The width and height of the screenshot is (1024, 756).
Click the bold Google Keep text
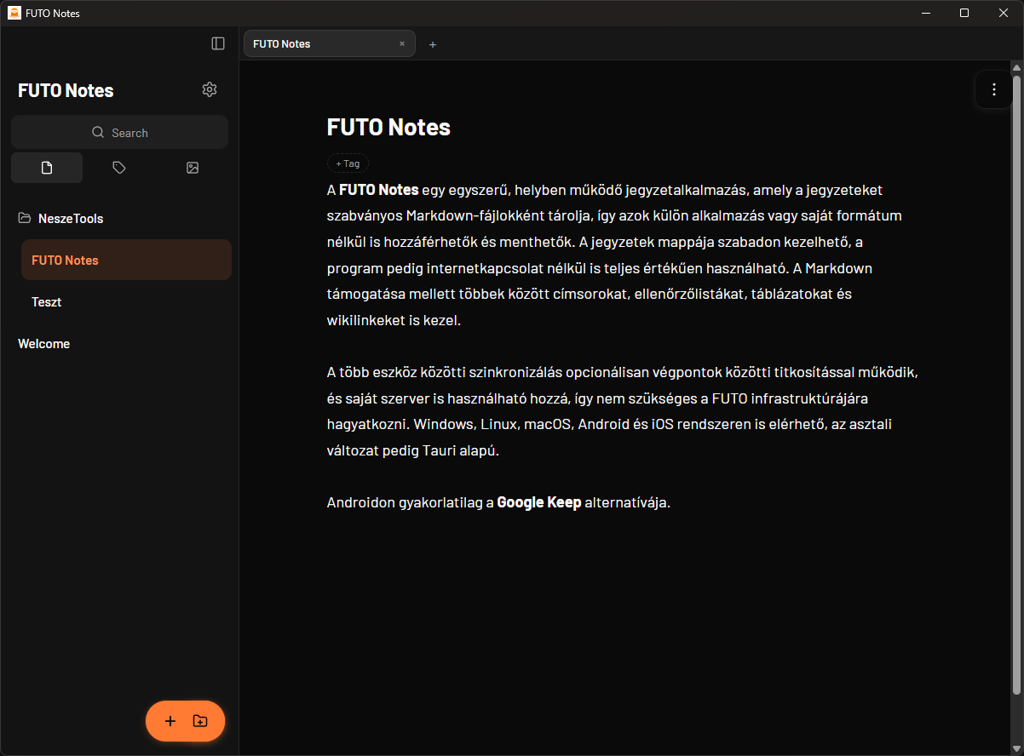pyautogui.click(x=539, y=502)
